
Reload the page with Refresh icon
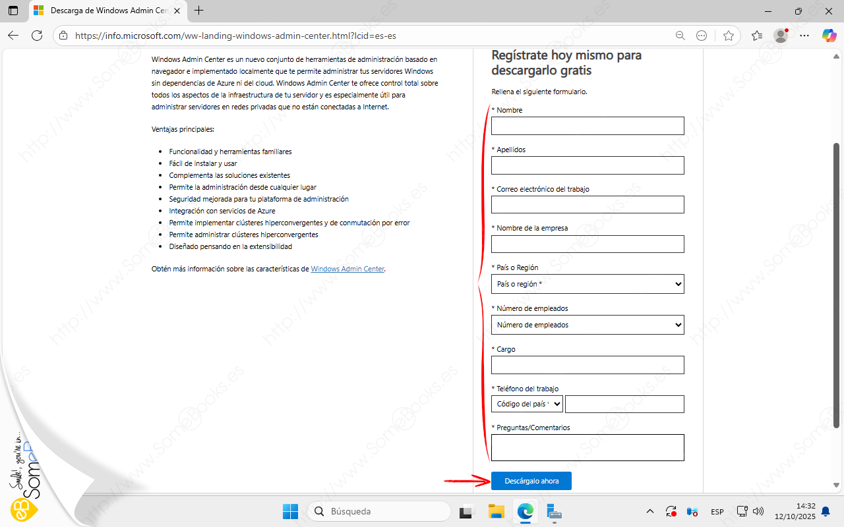pos(37,36)
